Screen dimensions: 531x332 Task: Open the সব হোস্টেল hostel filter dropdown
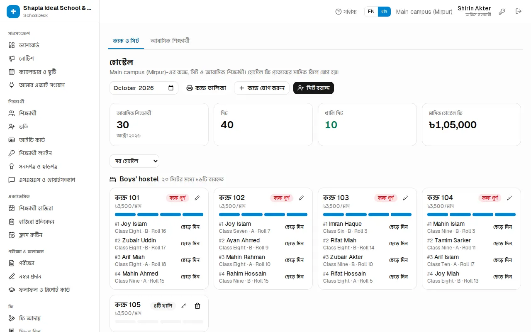(134, 161)
